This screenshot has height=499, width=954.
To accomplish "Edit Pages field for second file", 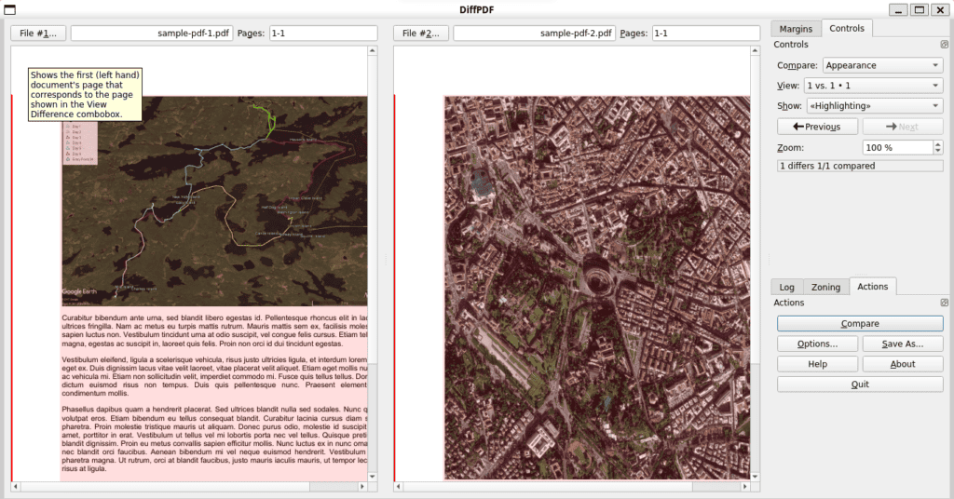I will coord(706,34).
